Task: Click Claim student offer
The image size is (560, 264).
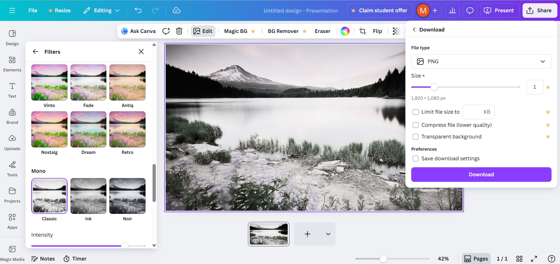Action: tap(380, 10)
